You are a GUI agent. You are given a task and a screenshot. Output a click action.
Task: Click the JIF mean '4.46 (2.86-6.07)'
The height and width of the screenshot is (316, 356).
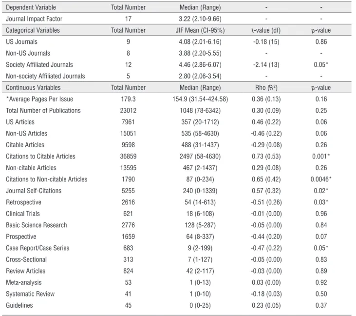(200, 65)
